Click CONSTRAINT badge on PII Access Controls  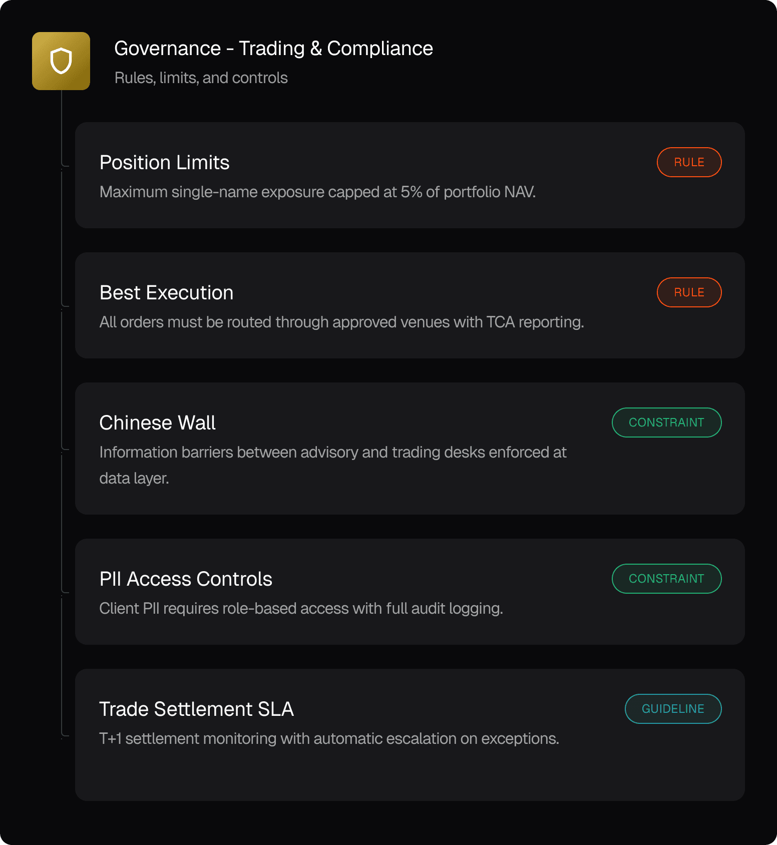(666, 579)
